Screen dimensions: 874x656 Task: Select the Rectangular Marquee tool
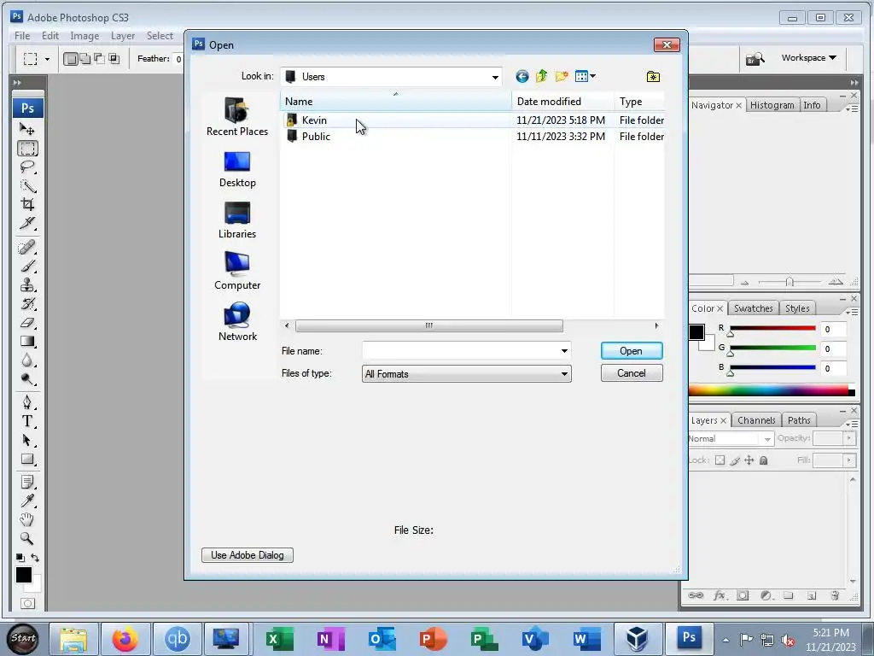tap(26, 148)
